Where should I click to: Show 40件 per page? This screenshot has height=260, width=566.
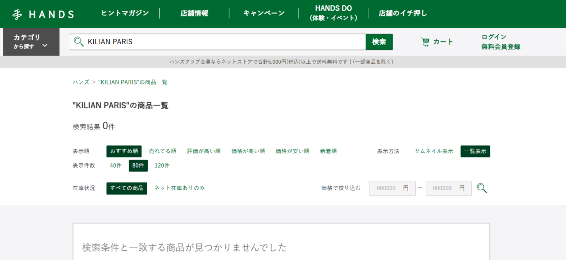tap(115, 165)
